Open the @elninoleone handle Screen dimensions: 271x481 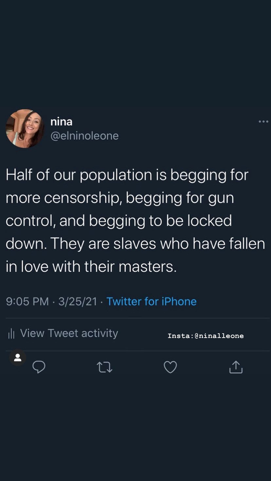click(x=85, y=136)
